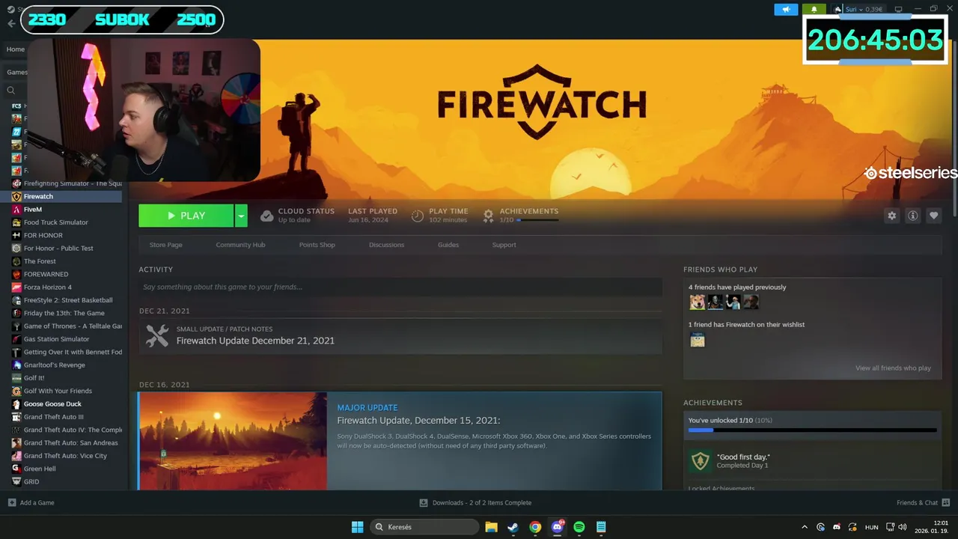This screenshot has width=958, height=539.
Task: Click the FiveM game icon in library
Action: (x=16, y=210)
